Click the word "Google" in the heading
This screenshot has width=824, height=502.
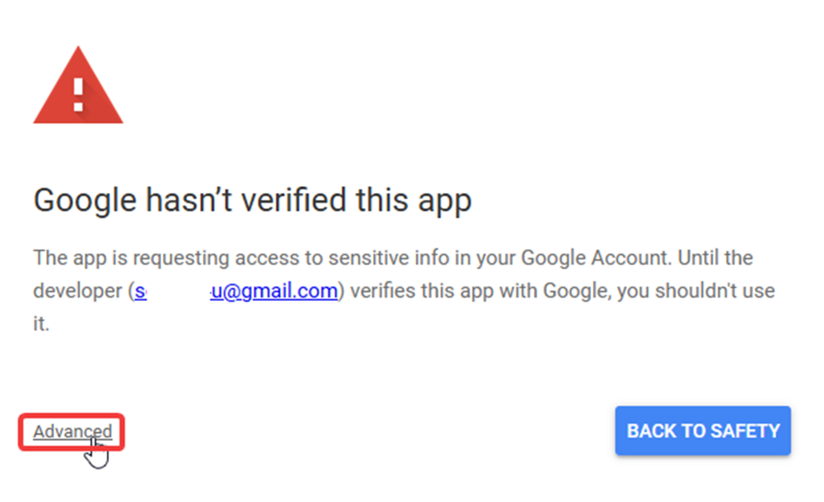click(84, 200)
